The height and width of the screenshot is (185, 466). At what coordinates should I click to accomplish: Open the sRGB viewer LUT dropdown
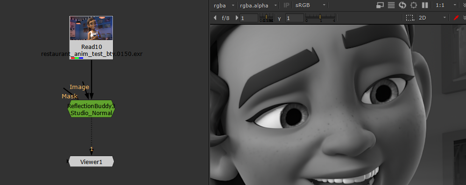tap(310, 5)
